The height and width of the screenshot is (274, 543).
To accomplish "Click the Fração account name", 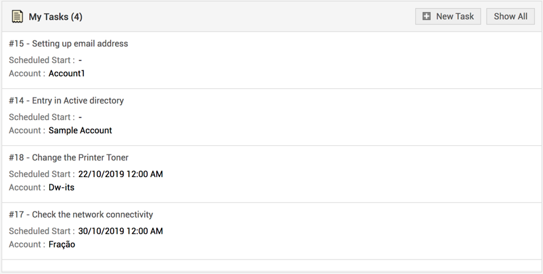I will (62, 245).
